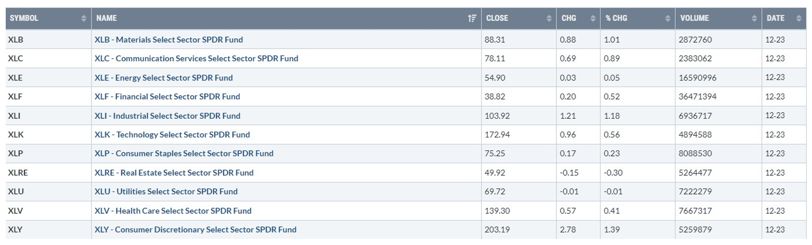The image size is (812, 245).
Task: Click the % CHG column sort arrows
Action: [668, 18]
